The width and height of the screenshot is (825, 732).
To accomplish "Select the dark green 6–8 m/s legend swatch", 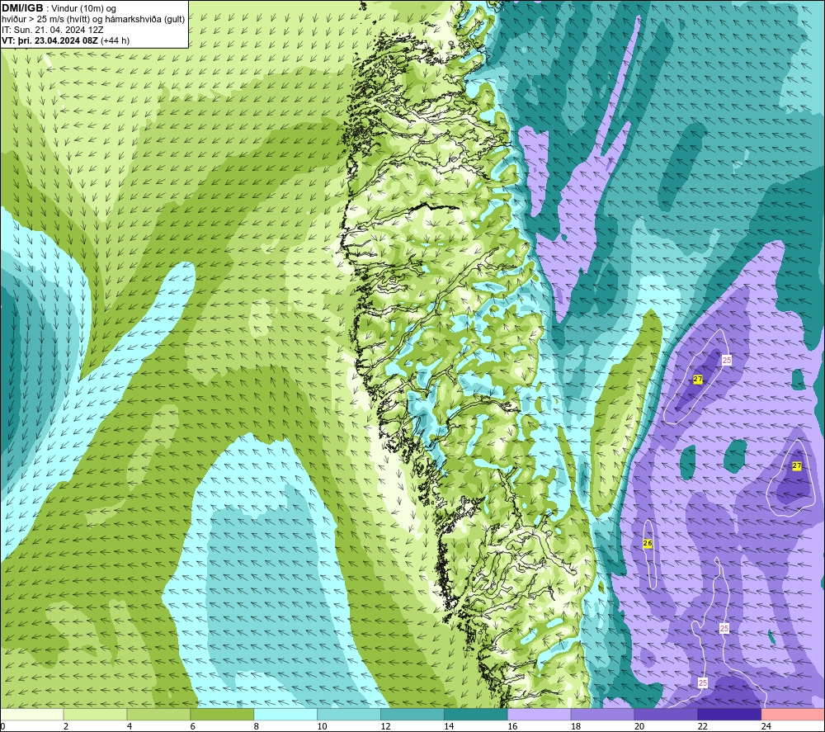I will [x=222, y=715].
